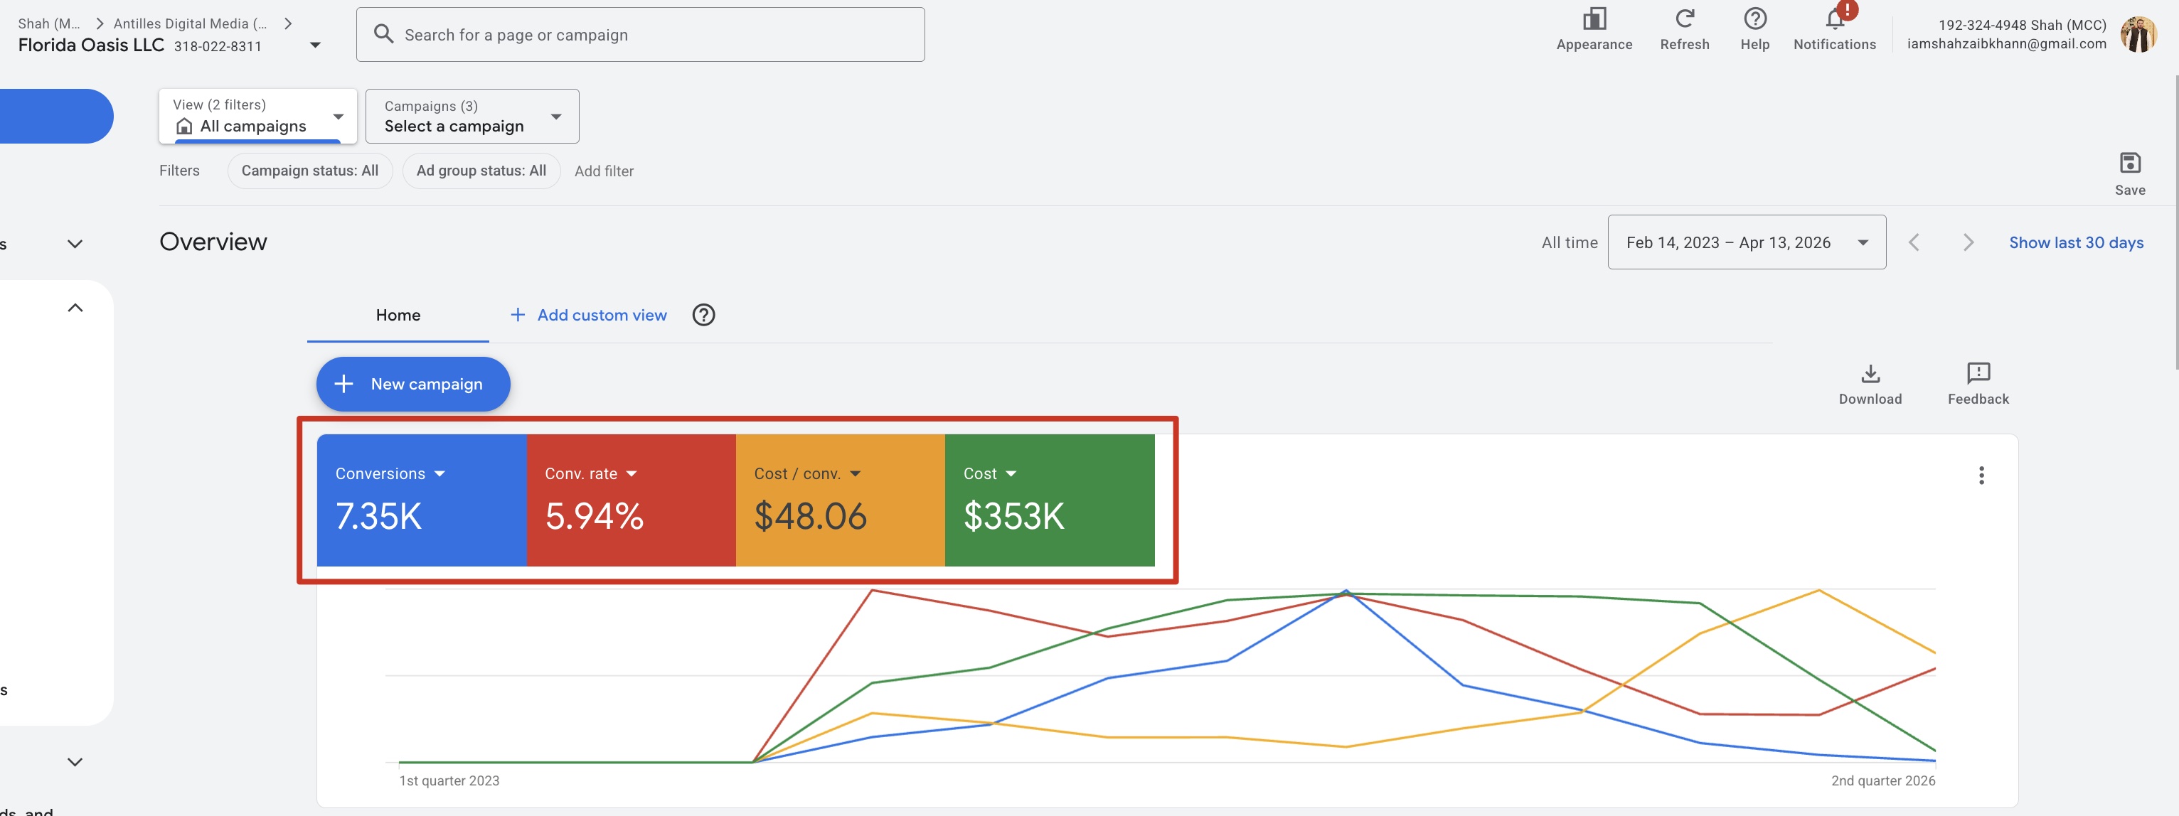
Task: Click the 1st quarter 2023 axis label
Action: click(449, 781)
